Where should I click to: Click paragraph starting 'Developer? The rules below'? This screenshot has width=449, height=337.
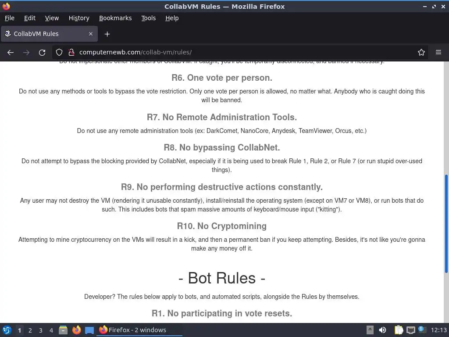pyautogui.click(x=222, y=297)
